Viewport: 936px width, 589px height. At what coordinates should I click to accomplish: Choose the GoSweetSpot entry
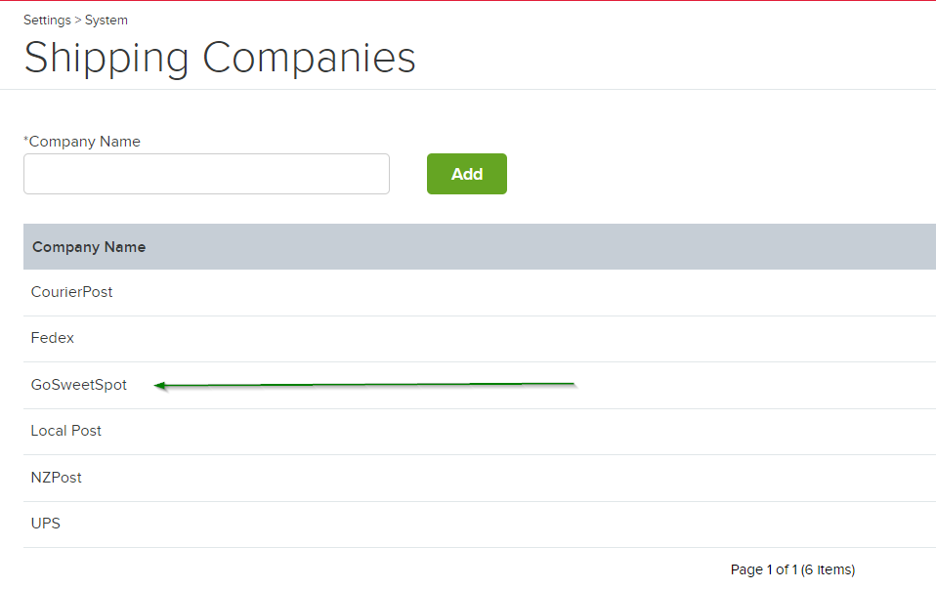coord(79,385)
